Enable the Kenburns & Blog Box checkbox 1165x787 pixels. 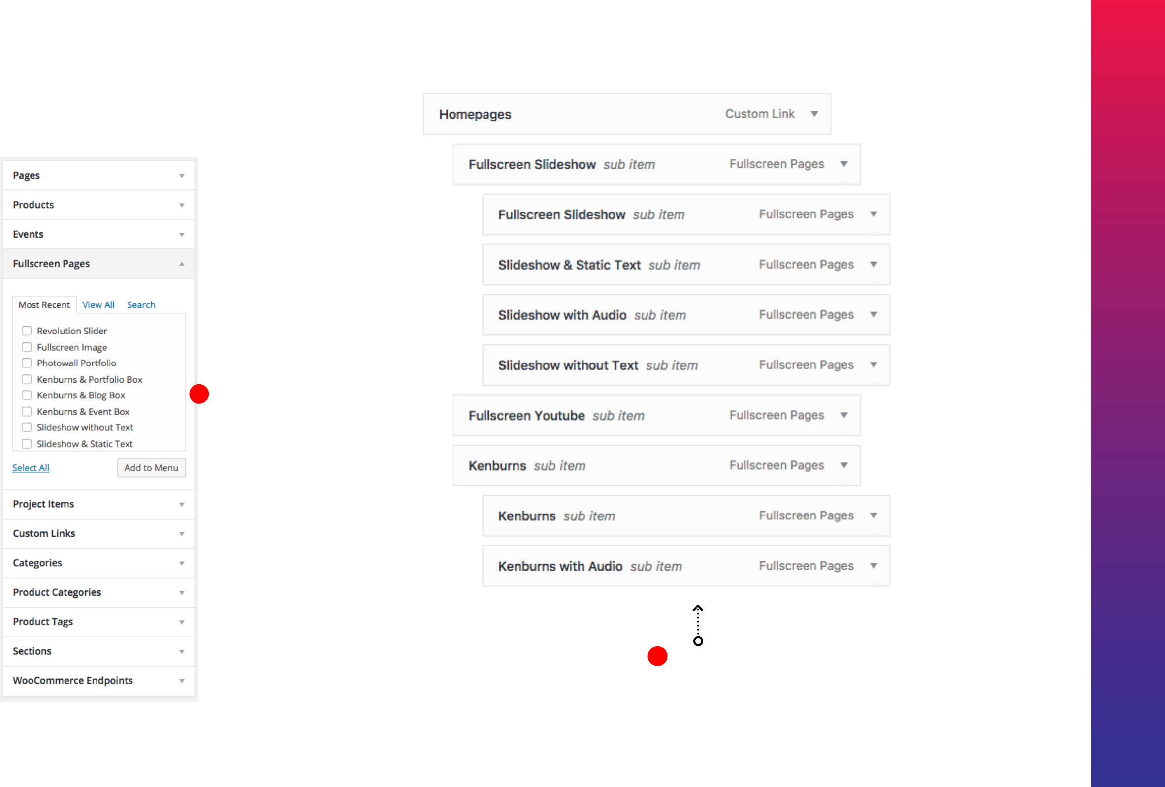coord(27,395)
